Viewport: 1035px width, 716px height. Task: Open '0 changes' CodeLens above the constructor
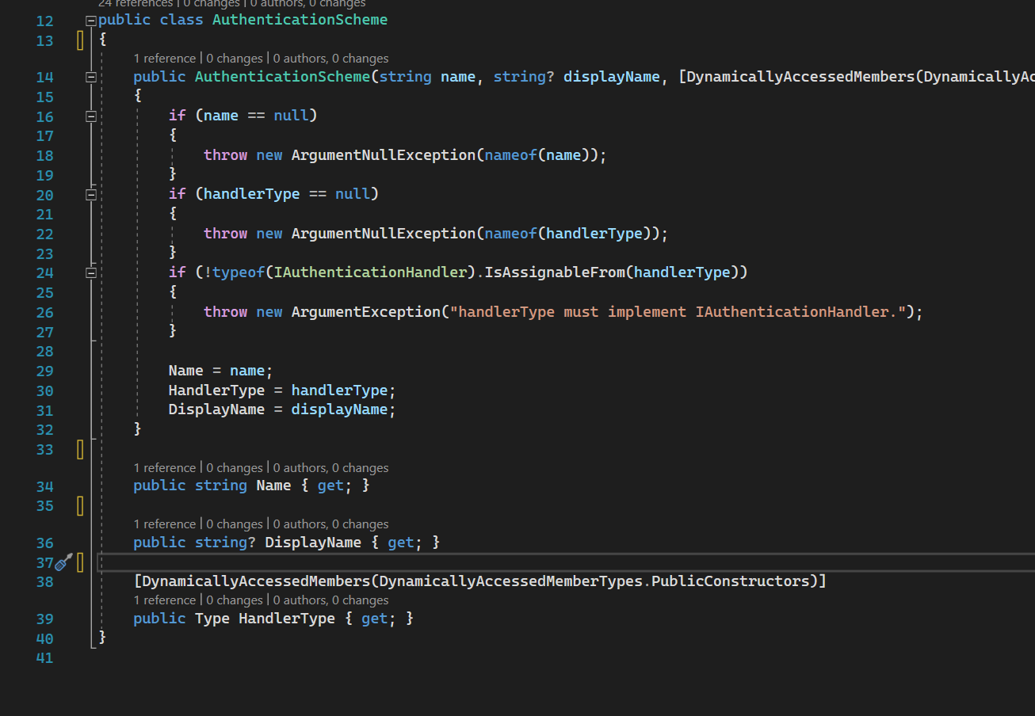tap(235, 59)
